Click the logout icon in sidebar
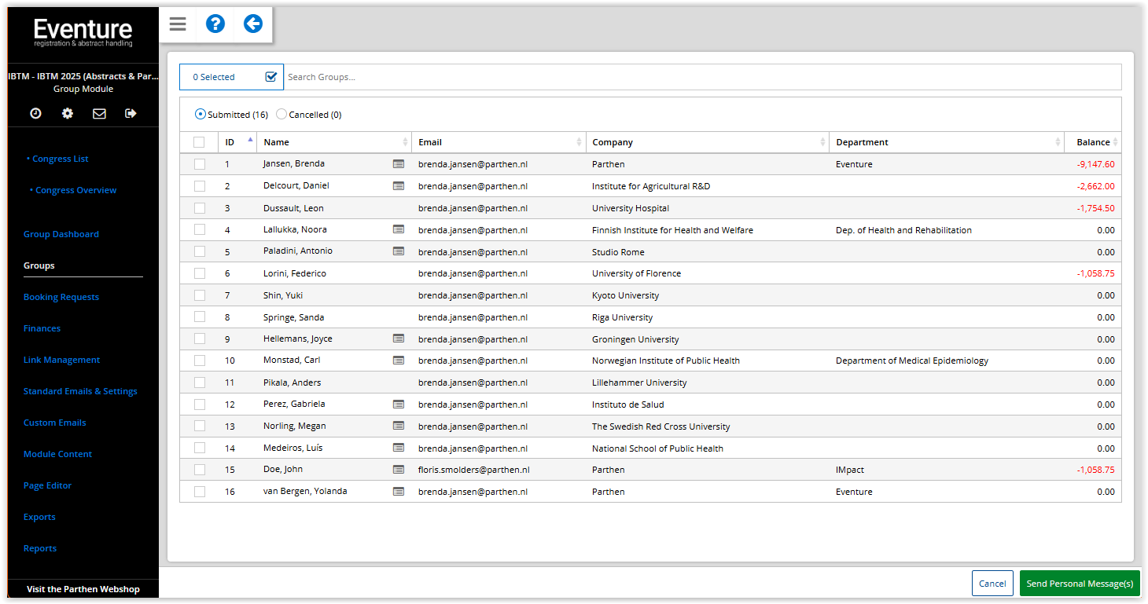This screenshot has width=1148, height=604. pos(131,113)
